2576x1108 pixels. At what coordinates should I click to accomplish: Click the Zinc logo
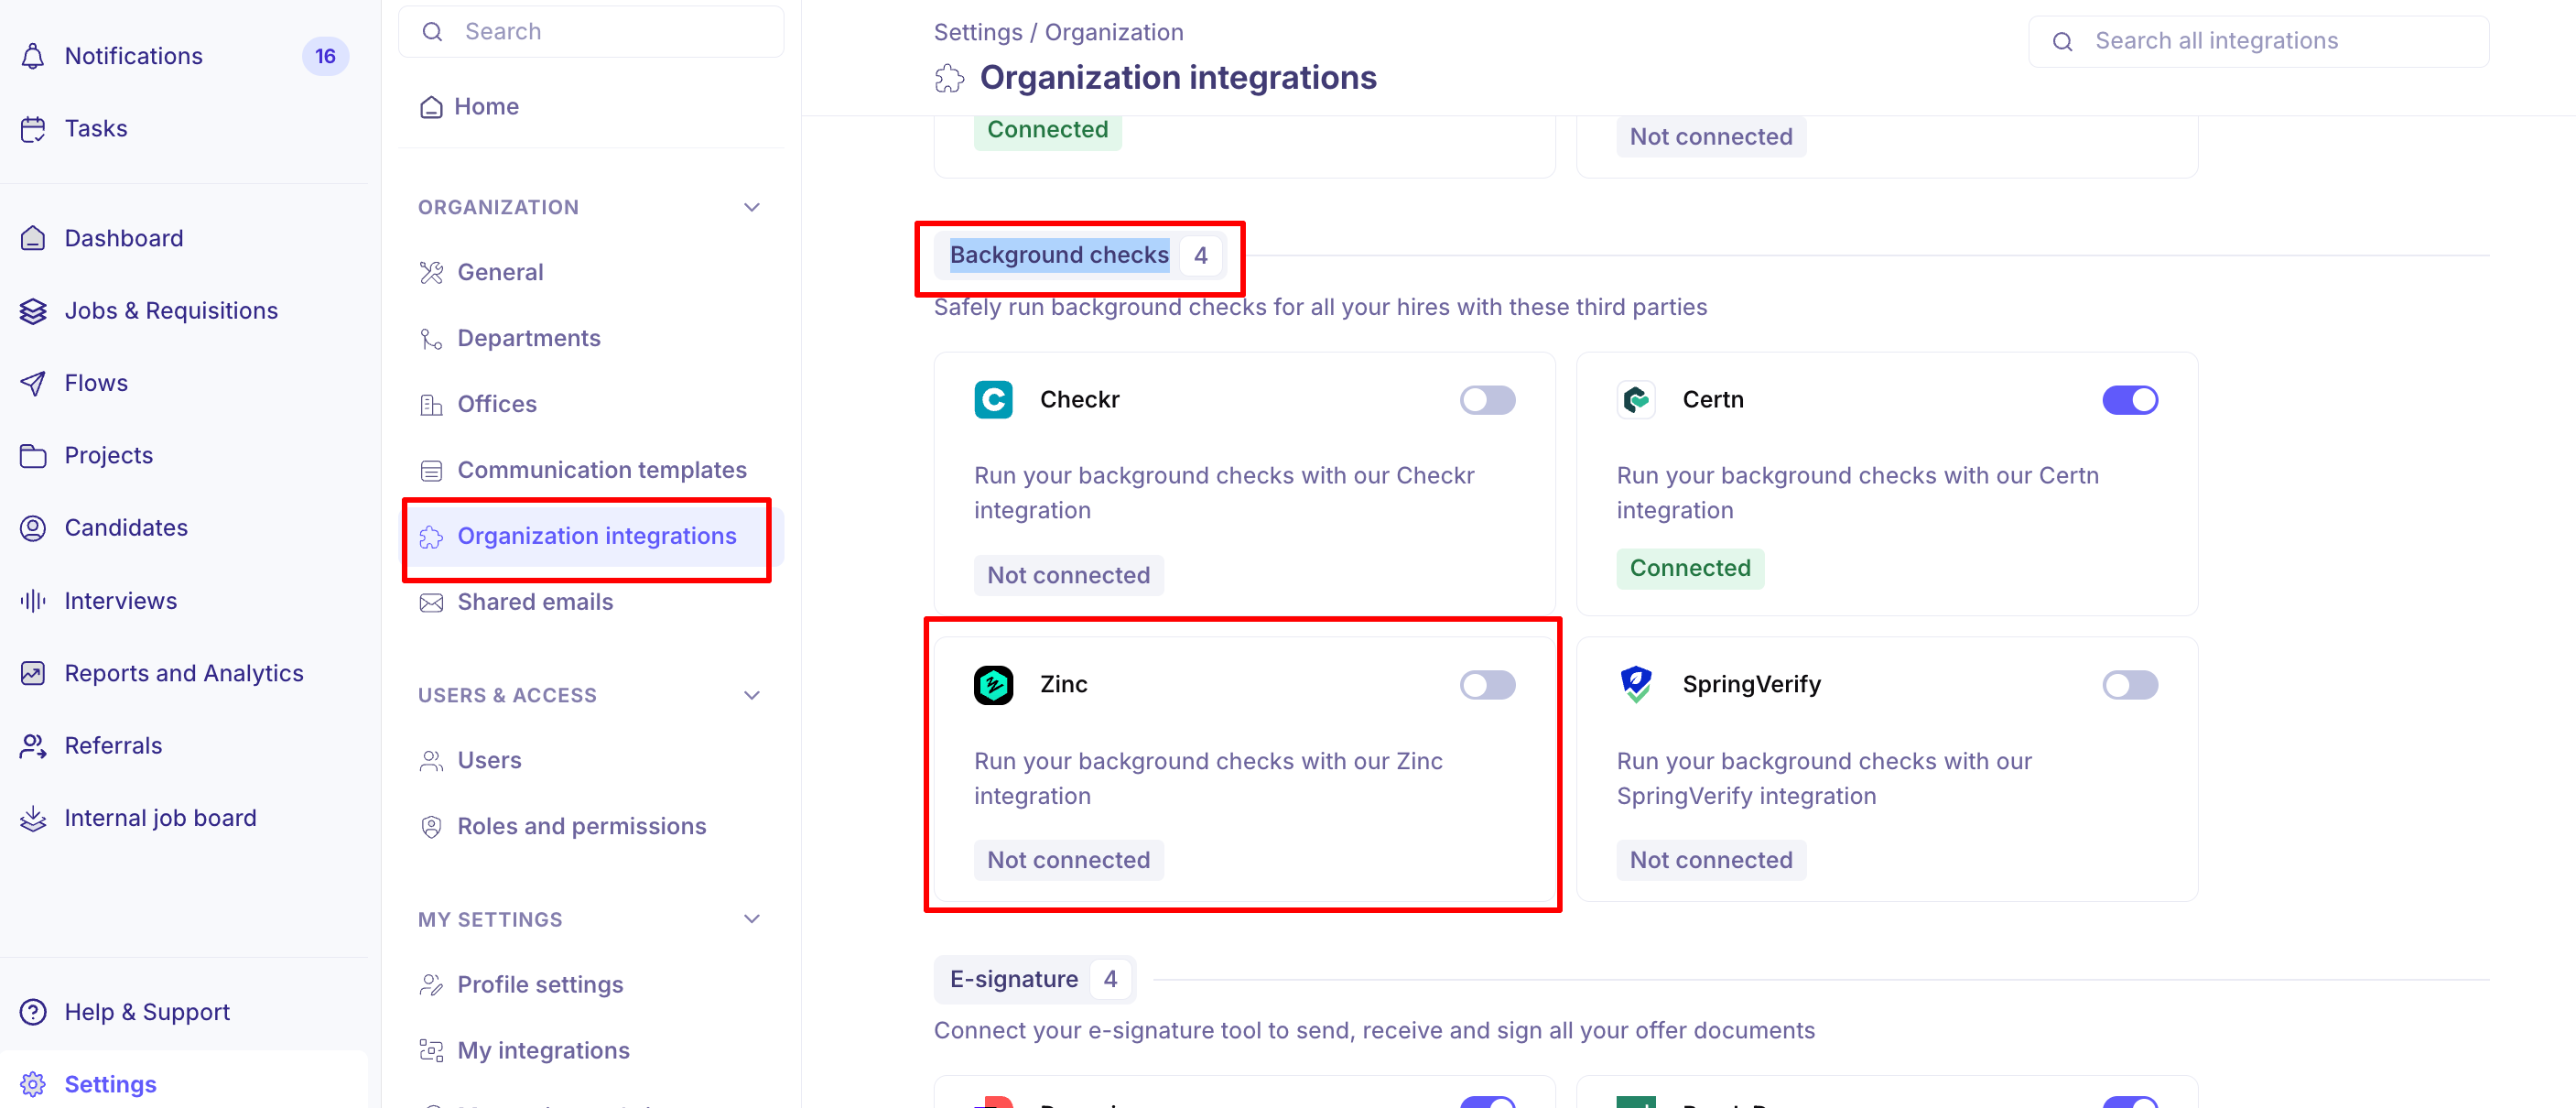993,685
